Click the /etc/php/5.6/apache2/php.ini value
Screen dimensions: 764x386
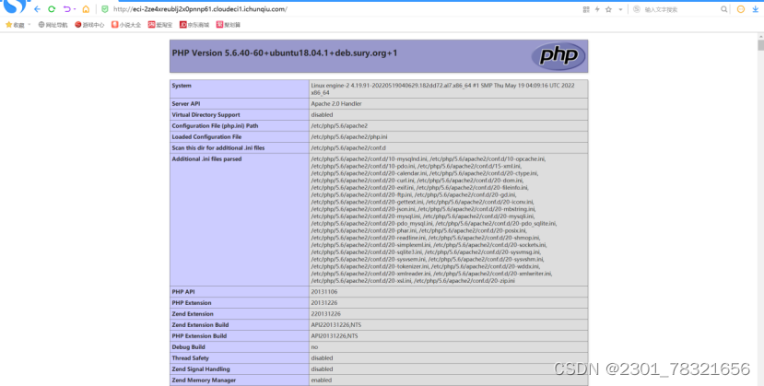point(349,136)
